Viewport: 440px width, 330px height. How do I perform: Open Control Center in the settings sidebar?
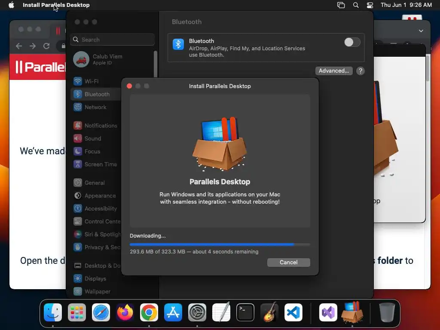[96, 221]
